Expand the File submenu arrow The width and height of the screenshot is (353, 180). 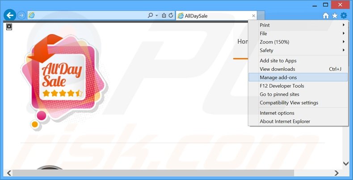coord(344,33)
